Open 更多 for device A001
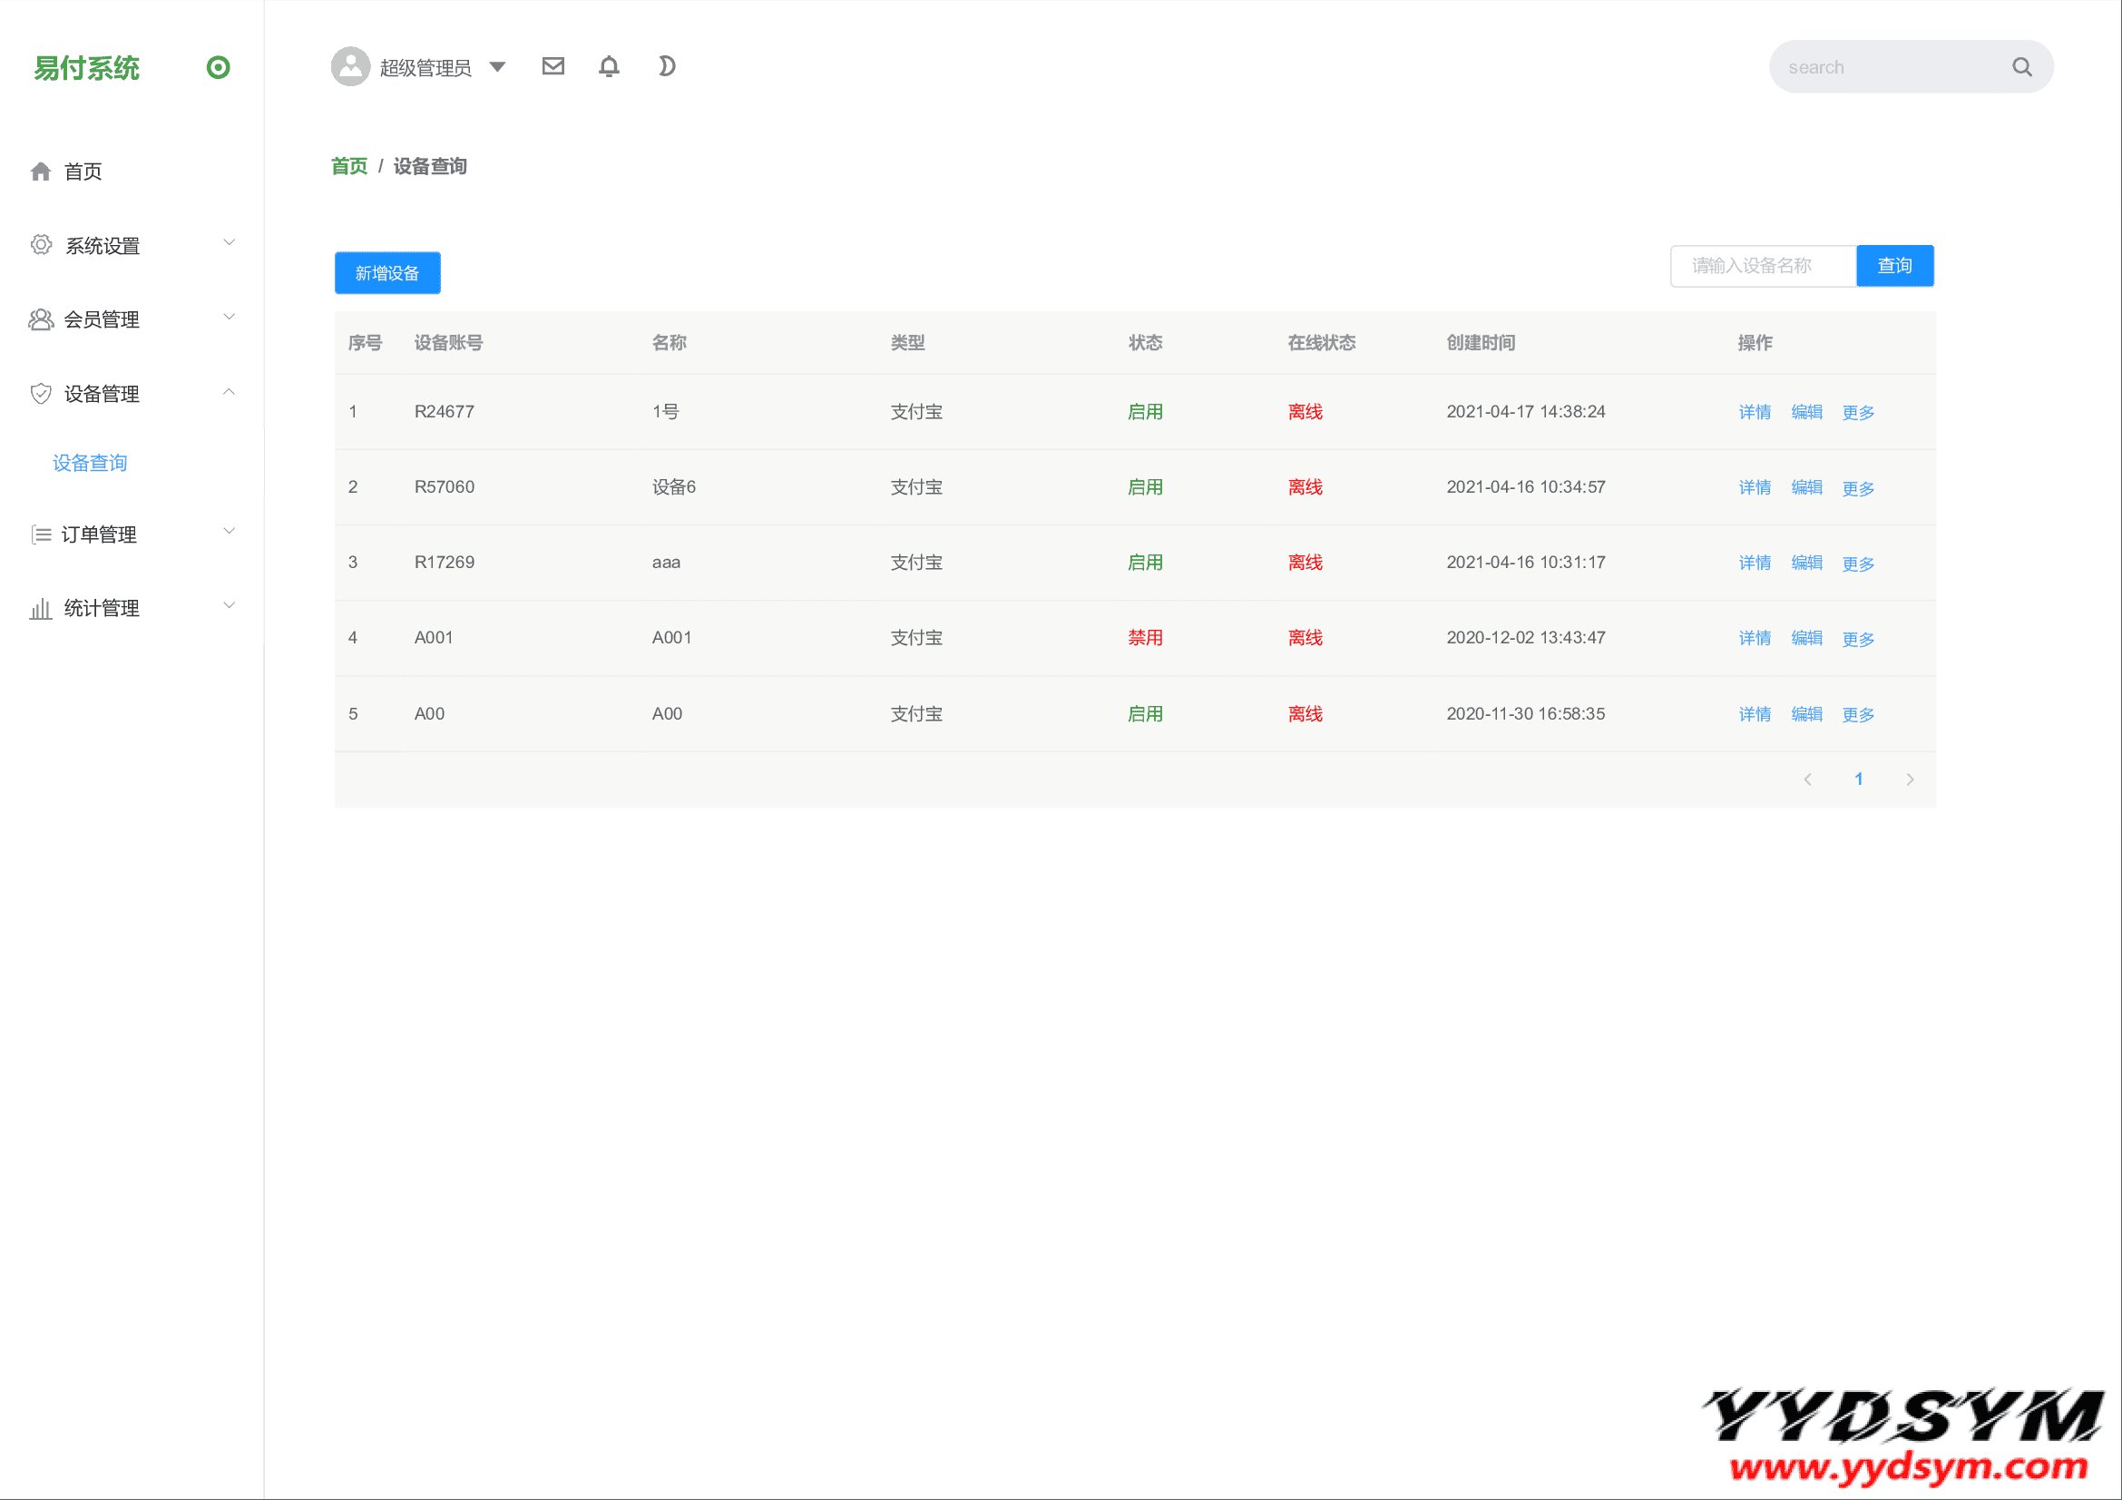 coord(1858,639)
